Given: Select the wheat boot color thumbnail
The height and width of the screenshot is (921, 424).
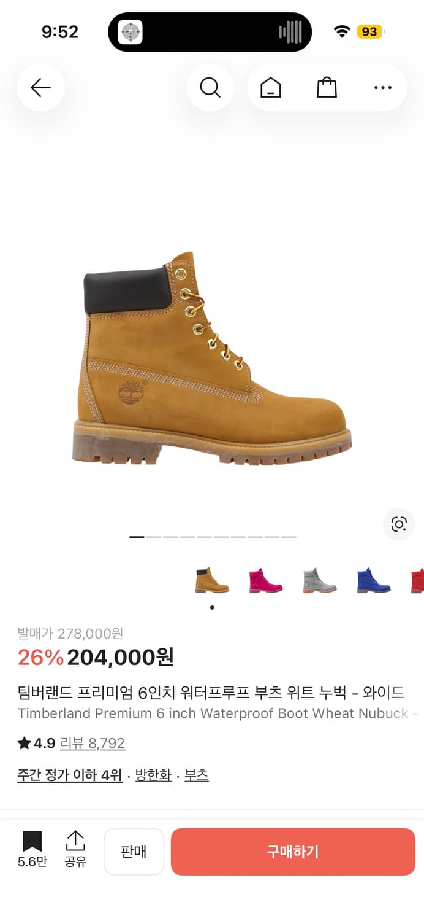Looking at the screenshot, I should pyautogui.click(x=212, y=580).
